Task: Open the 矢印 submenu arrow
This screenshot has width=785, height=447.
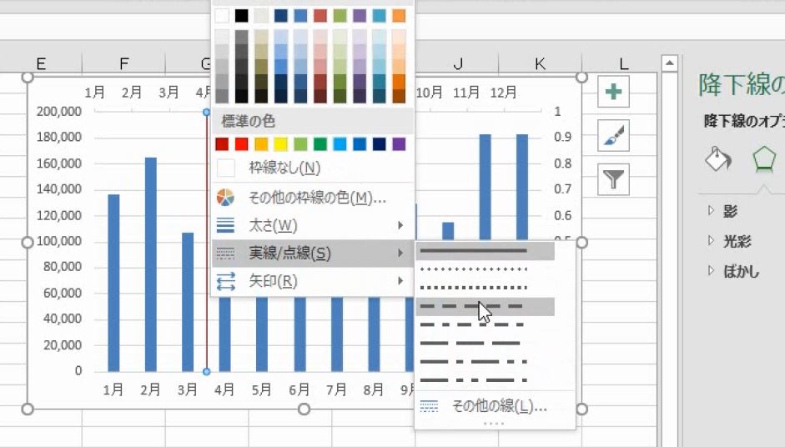Action: [400, 281]
